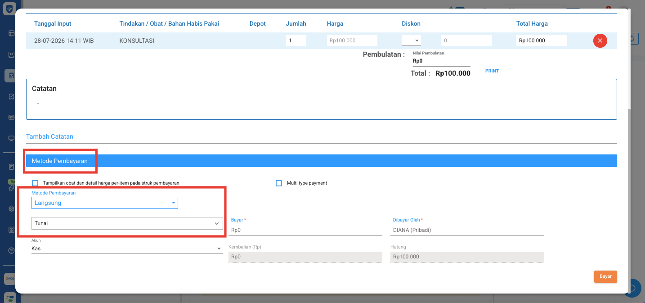Click the Depot column header
The width and height of the screenshot is (645, 303).
coord(258,23)
